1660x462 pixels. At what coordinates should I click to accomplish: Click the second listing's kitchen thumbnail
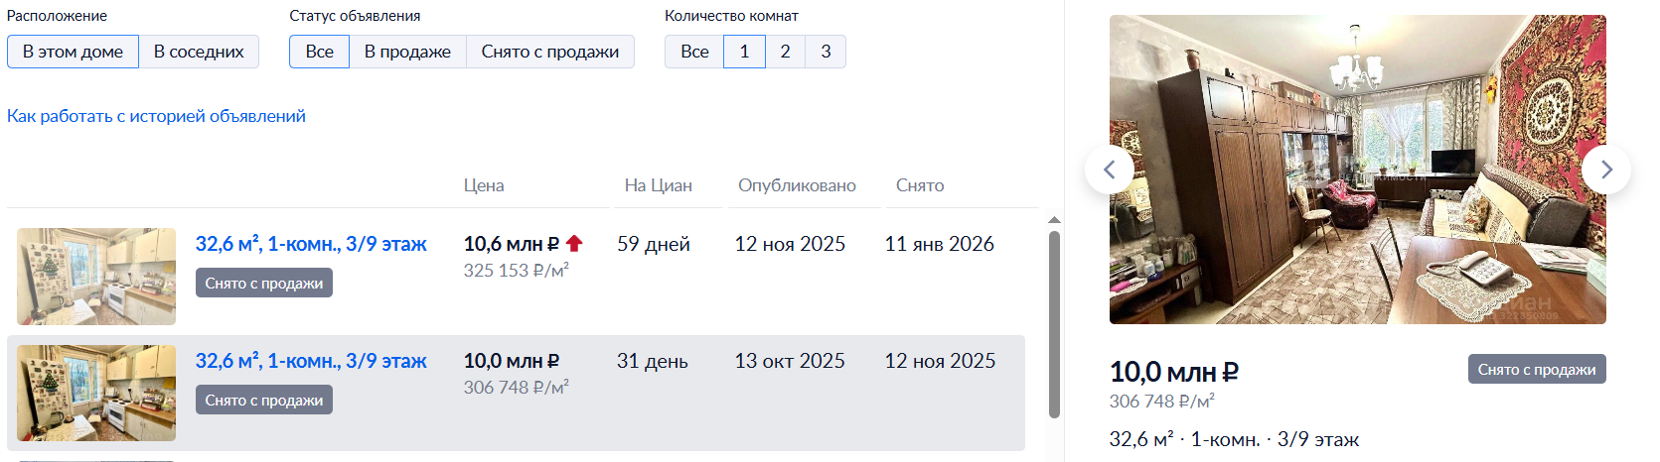point(96,393)
